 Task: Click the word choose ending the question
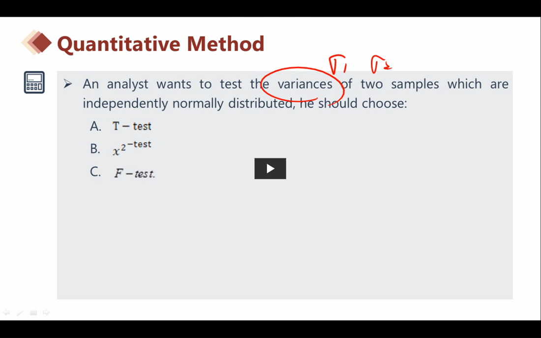click(x=384, y=104)
